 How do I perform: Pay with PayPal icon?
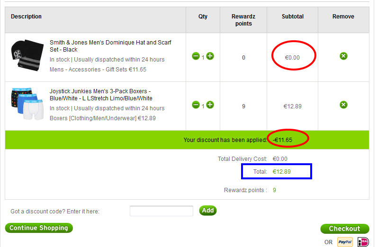(x=345, y=242)
